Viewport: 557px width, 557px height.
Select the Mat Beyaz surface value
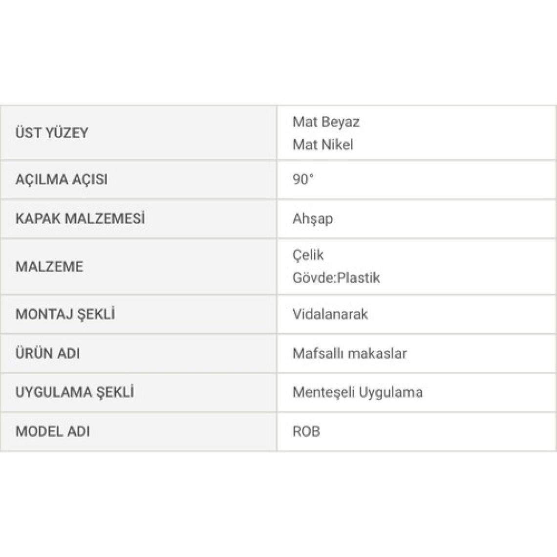[x=326, y=122]
